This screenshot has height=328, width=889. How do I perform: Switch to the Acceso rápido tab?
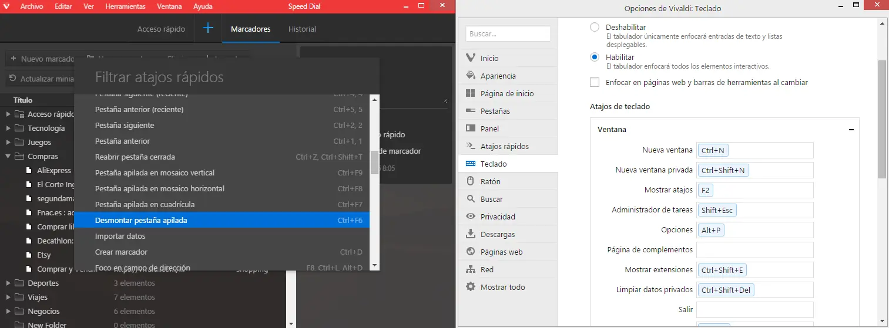tap(161, 29)
